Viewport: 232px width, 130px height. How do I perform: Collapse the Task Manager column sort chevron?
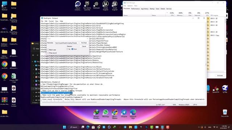167,13
